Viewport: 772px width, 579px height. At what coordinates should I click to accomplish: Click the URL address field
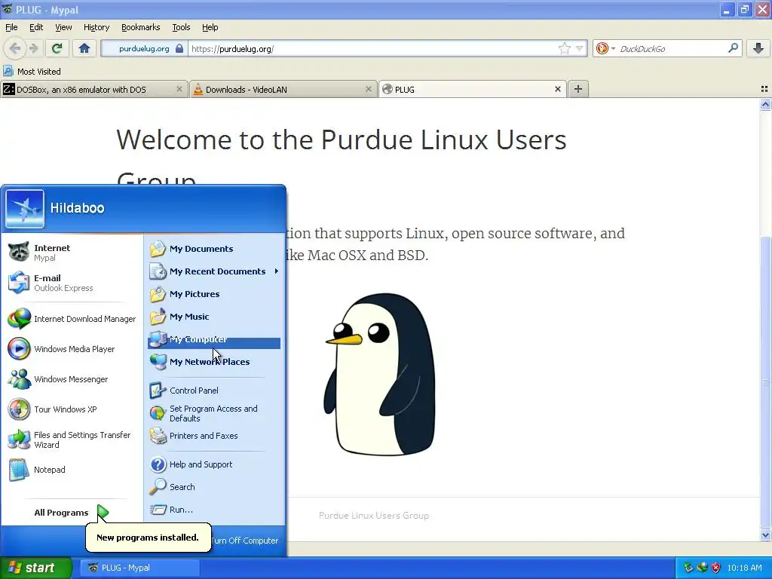tap(372, 49)
